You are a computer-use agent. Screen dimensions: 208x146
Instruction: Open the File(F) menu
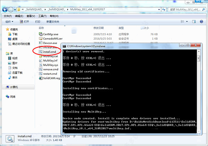[x=8, y=16]
